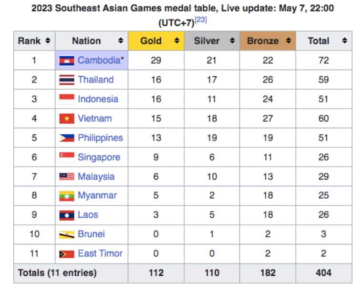The height and width of the screenshot is (284, 353).
Task: Click the East Timor flag icon
Action: click(x=67, y=254)
